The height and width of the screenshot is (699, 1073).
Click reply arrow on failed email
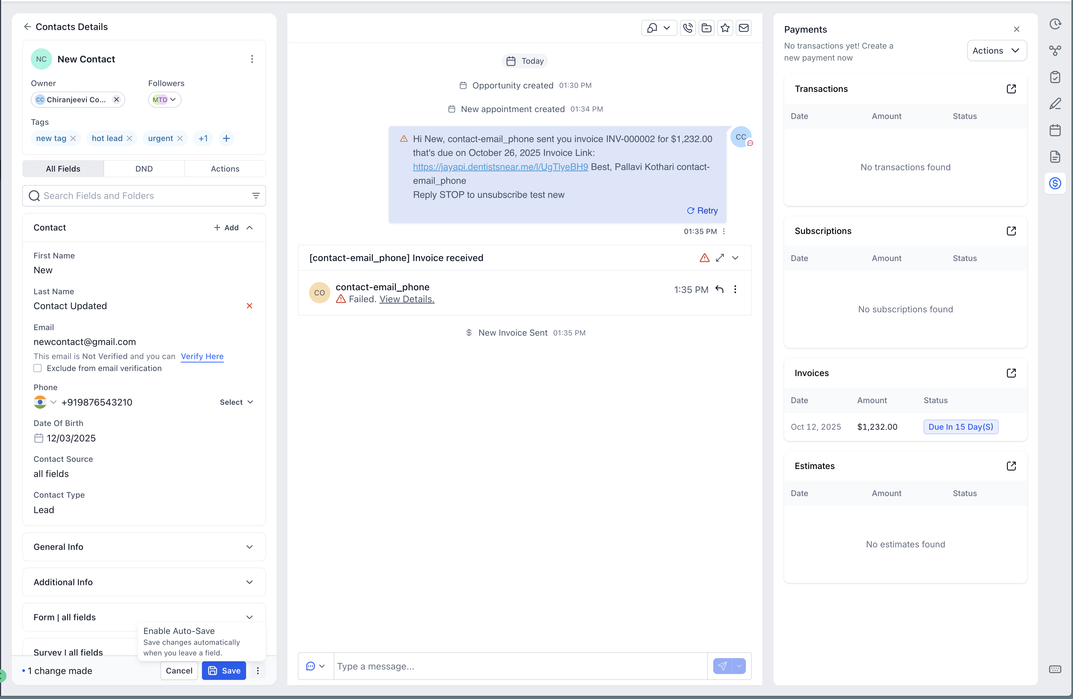[x=720, y=289]
